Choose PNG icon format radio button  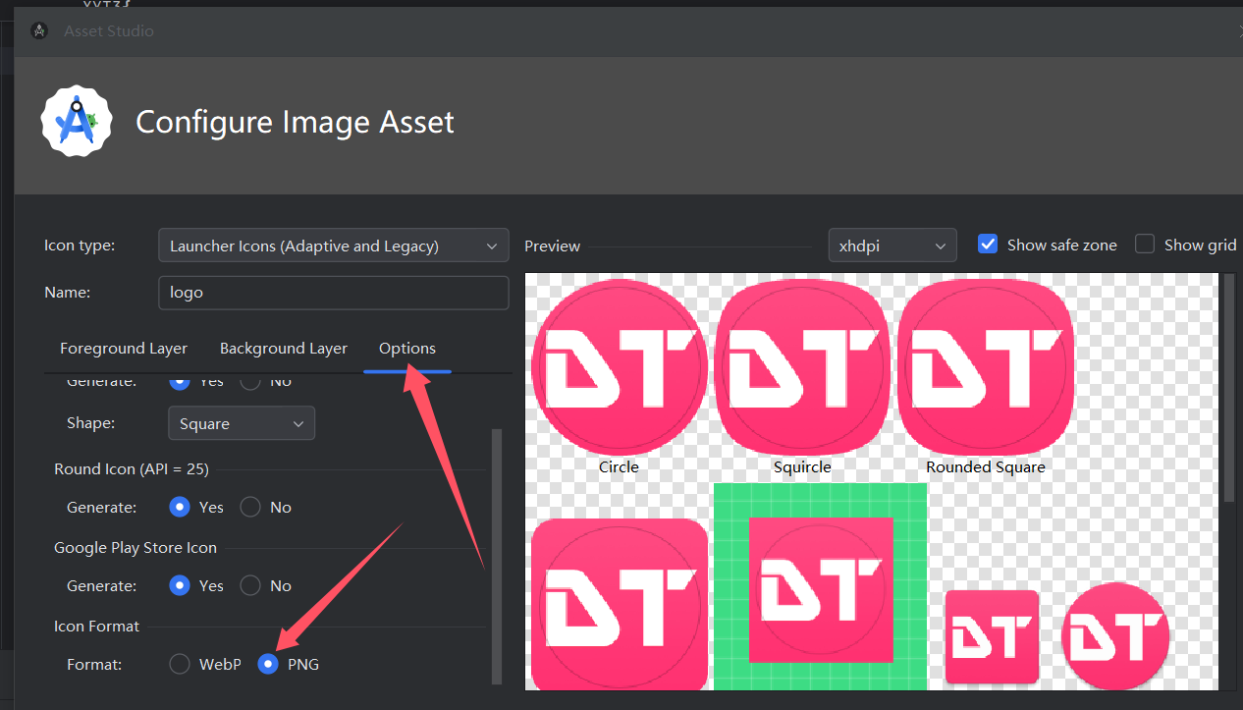pos(267,665)
